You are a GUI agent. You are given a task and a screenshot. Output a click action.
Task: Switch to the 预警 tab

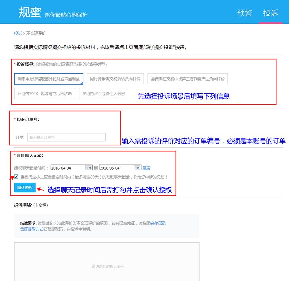(x=245, y=13)
